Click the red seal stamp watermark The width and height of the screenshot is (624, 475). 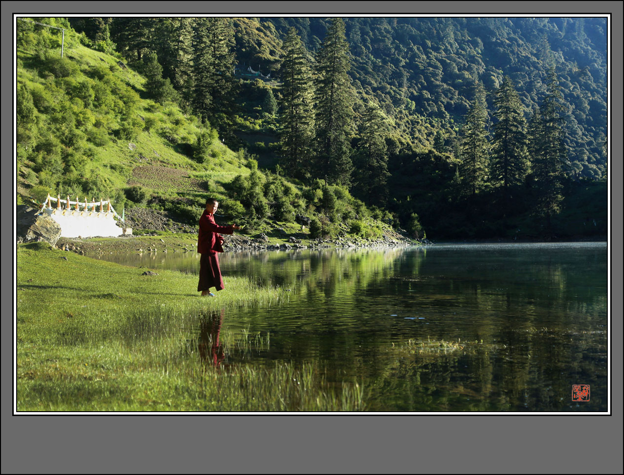[581, 393]
